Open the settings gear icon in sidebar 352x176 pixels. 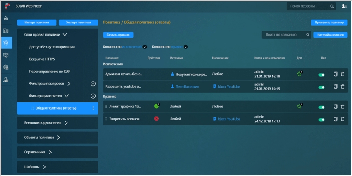click(6, 67)
